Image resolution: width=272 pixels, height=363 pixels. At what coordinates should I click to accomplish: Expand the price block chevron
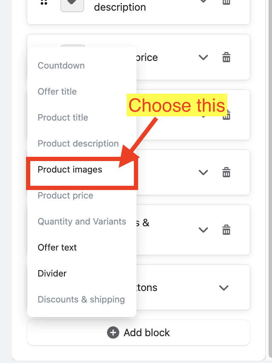click(203, 57)
